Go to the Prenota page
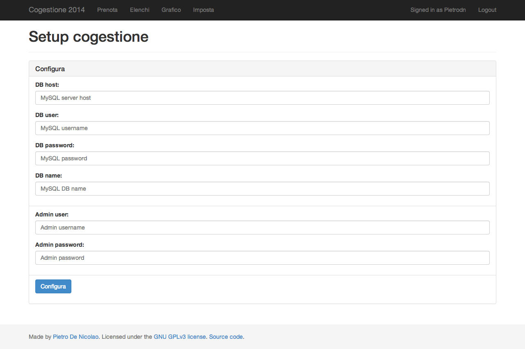The height and width of the screenshot is (349, 525). pos(107,10)
